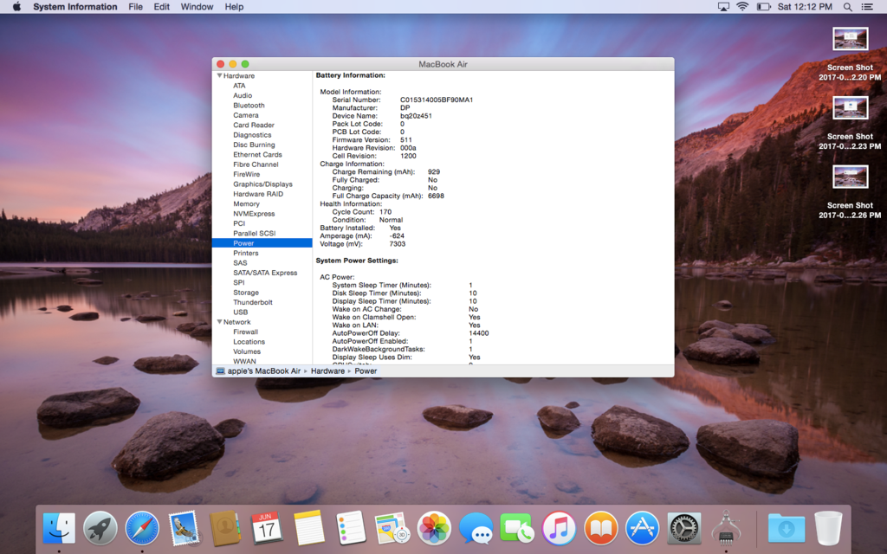The width and height of the screenshot is (887, 554).
Task: Open the Edit menu
Action: point(162,7)
